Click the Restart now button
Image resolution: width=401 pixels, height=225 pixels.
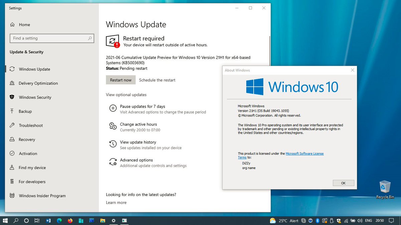[x=121, y=80]
